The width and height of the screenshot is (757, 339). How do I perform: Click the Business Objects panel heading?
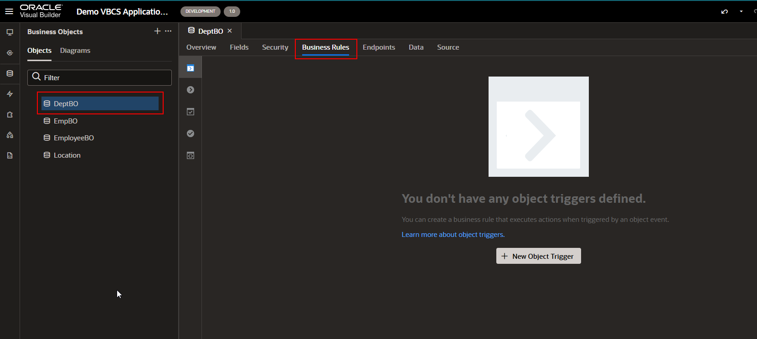click(x=55, y=31)
